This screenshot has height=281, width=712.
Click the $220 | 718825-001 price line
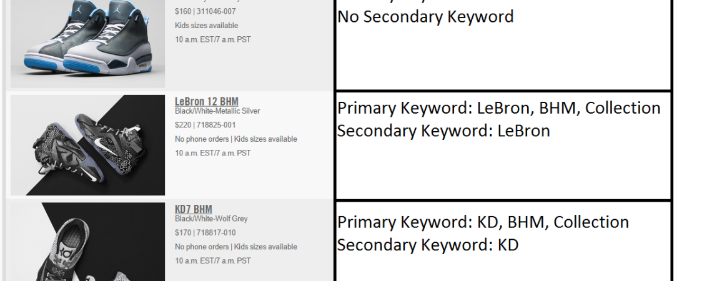(x=205, y=125)
